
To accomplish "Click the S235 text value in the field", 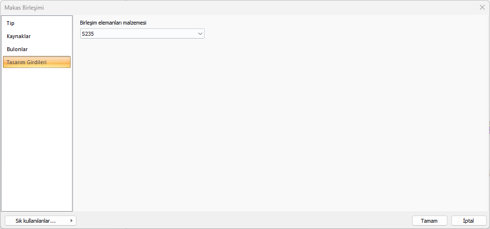I will click(x=88, y=34).
